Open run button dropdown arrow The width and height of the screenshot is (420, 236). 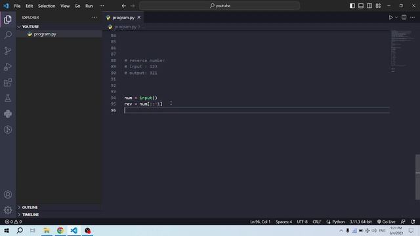[x=396, y=18]
